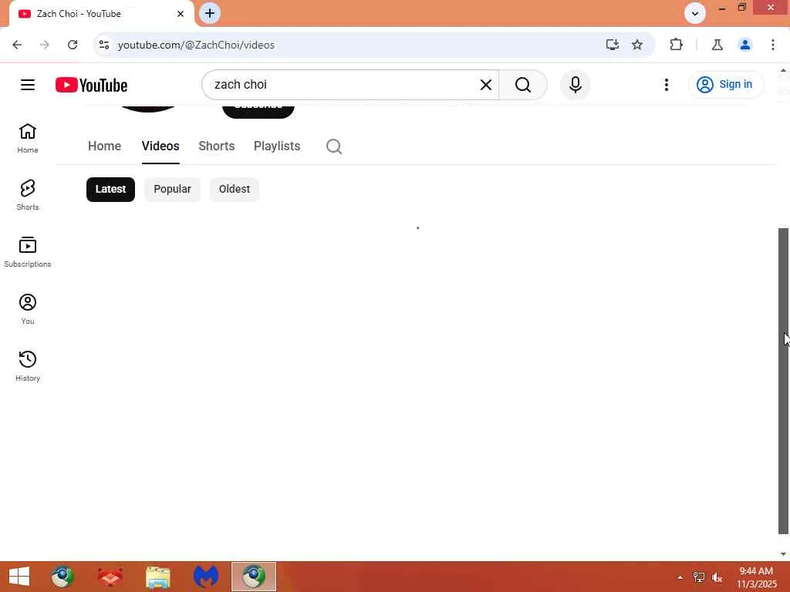
Task: Open the first Chromium taskbar icon
Action: coord(62,577)
